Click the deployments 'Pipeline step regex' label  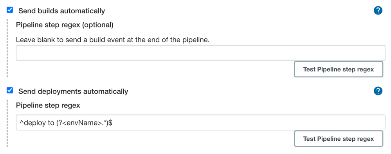click(48, 106)
